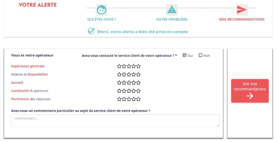
Task: Click the confirmation checkmark icon beside Merci
Action: [91, 31]
